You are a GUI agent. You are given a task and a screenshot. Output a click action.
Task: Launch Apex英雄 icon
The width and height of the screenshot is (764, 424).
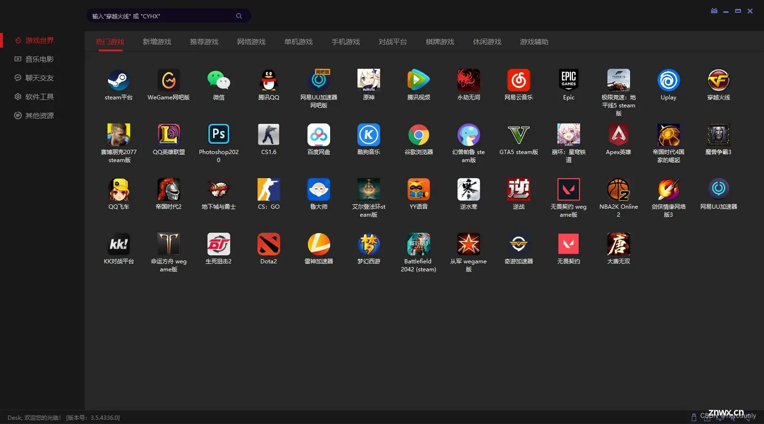pyautogui.click(x=618, y=135)
